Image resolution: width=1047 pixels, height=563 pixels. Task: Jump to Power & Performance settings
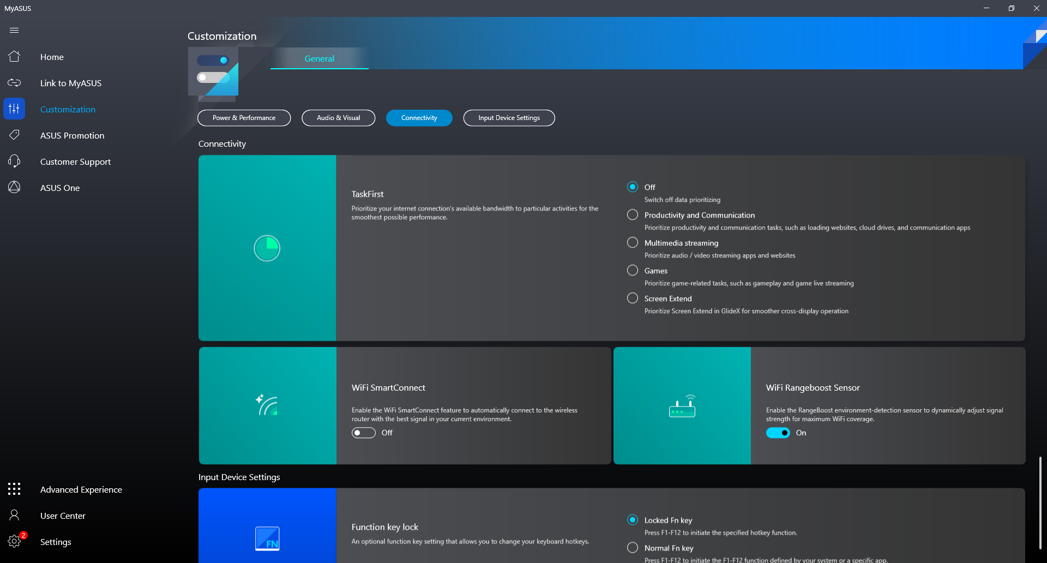pyautogui.click(x=244, y=118)
